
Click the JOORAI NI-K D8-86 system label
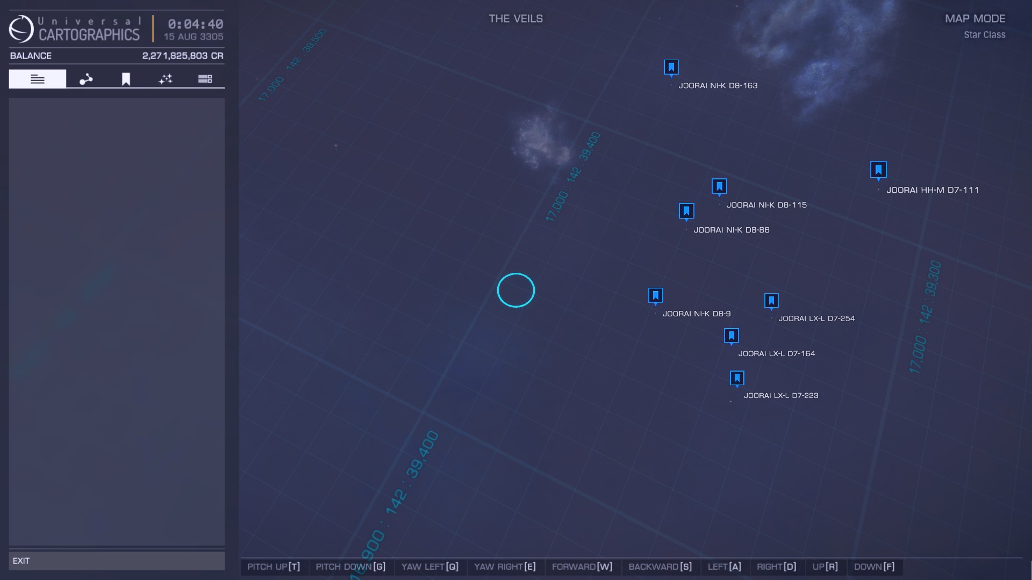pyautogui.click(x=732, y=230)
